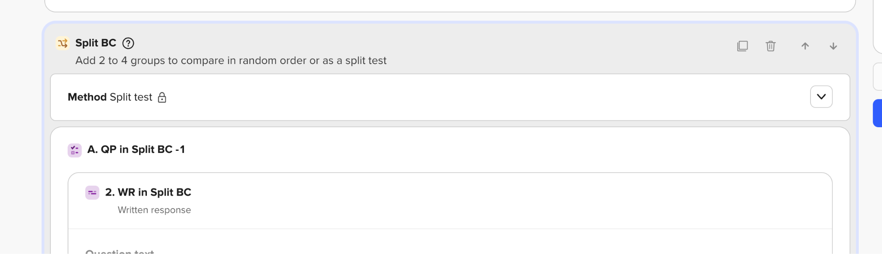Click the bold Method label
This screenshot has height=254, width=882.
tap(87, 97)
